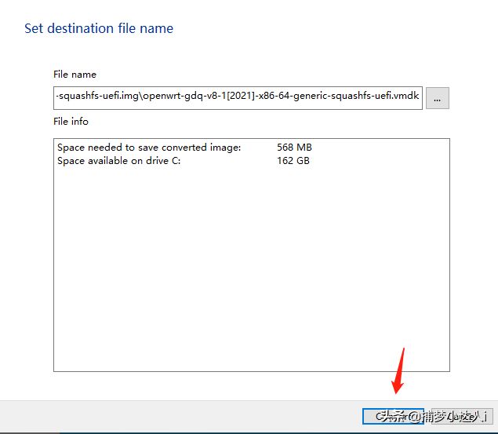Select the 'Space available on drive C:' line
The height and width of the screenshot is (434, 498).
pyautogui.click(x=118, y=161)
